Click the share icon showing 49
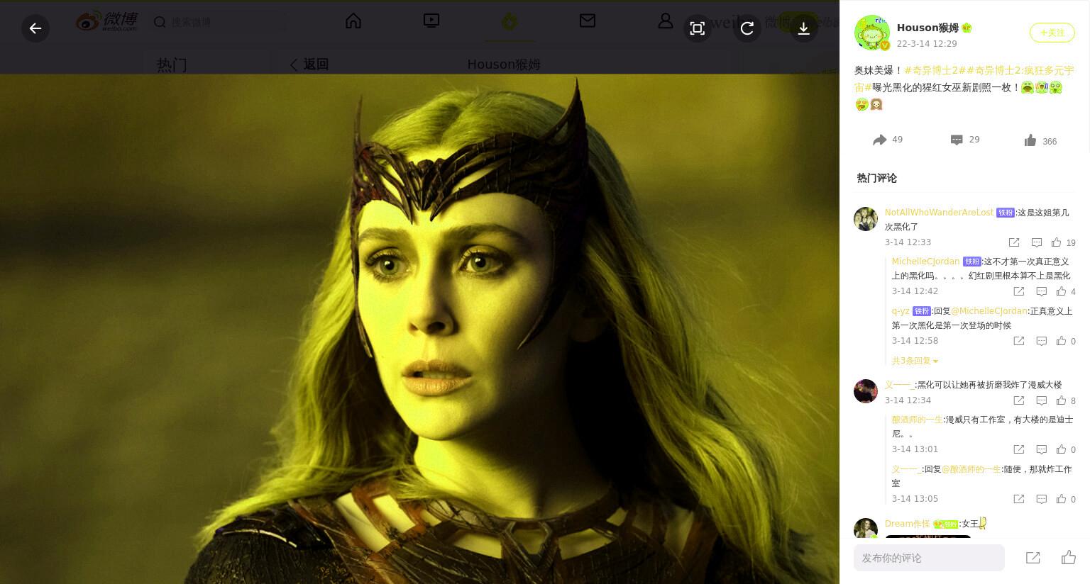Screen dimensions: 1090x584 coord(888,140)
